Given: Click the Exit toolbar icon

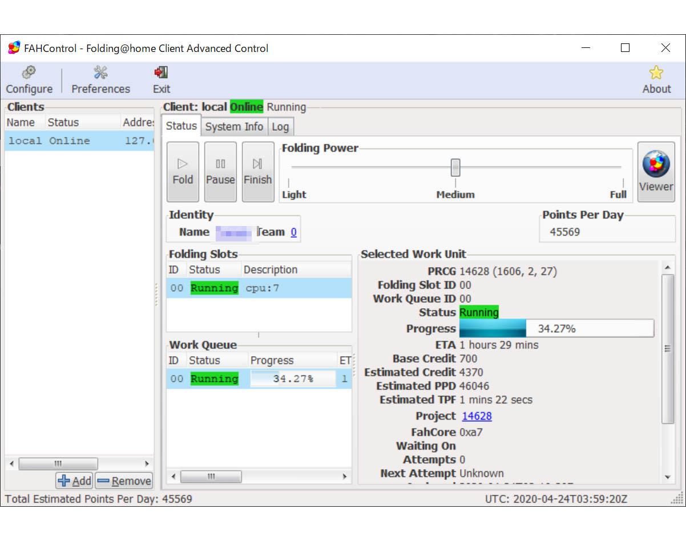Looking at the screenshot, I should [x=161, y=72].
